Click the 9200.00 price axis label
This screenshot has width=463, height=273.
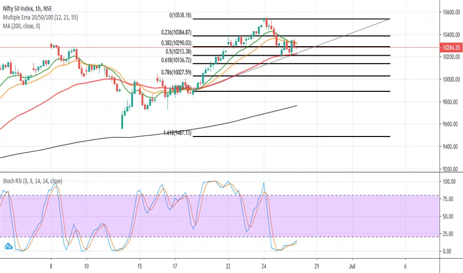pos(451,169)
